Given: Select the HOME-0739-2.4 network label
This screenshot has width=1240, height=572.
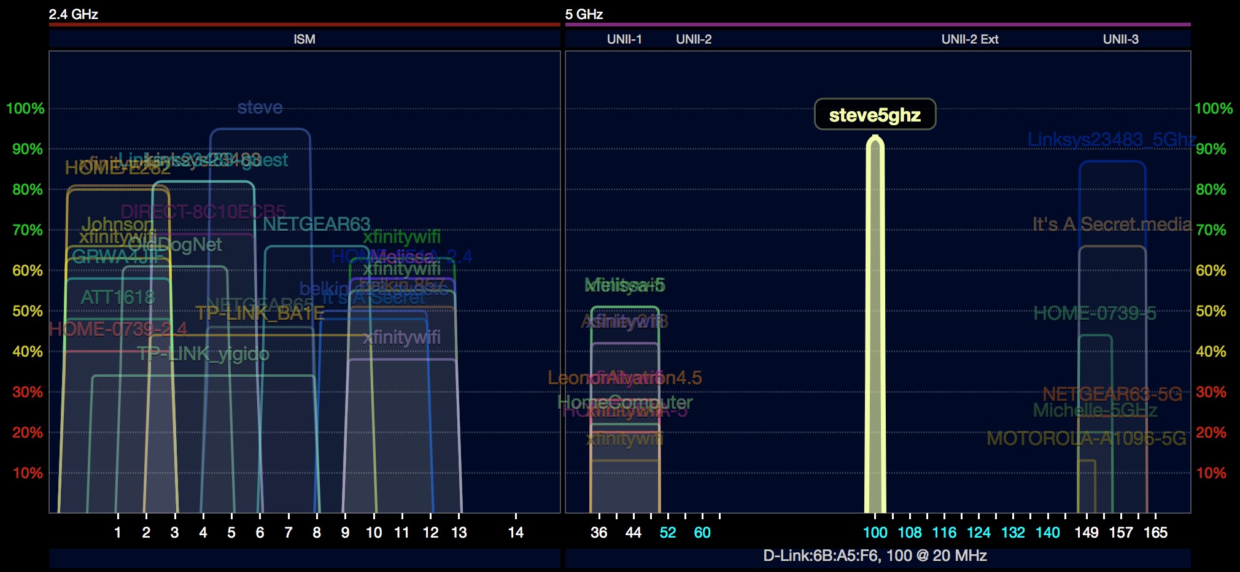Looking at the screenshot, I should pos(118,329).
